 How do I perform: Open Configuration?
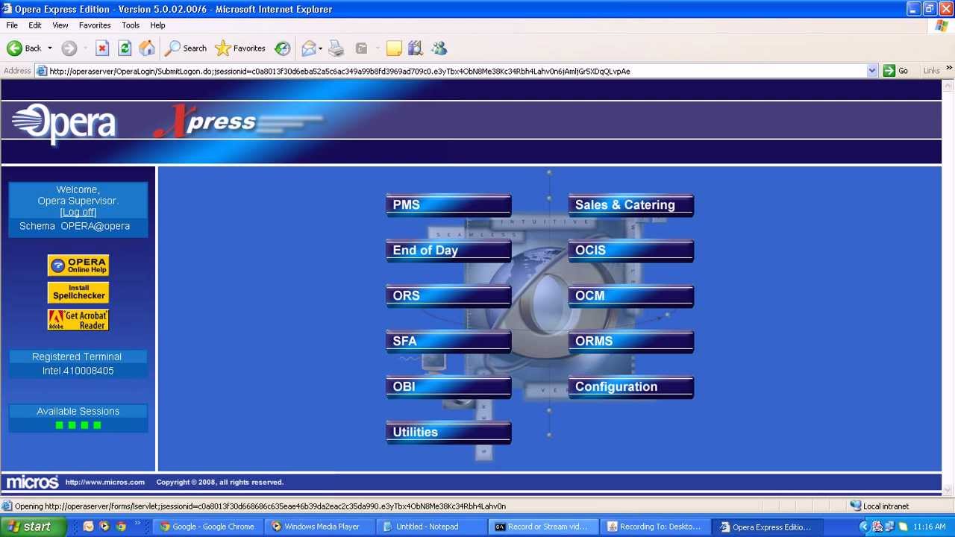click(x=631, y=387)
